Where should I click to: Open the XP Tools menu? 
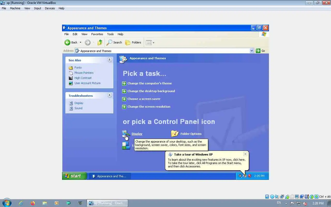coord(110,34)
